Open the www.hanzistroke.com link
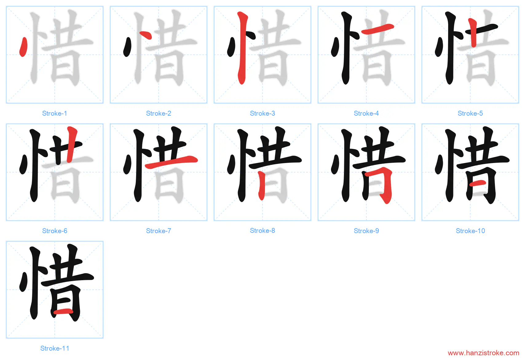 click(x=484, y=353)
